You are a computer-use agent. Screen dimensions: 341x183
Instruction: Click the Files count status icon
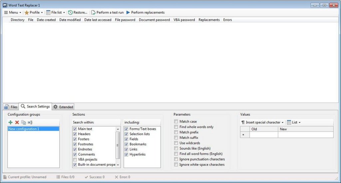58,177
